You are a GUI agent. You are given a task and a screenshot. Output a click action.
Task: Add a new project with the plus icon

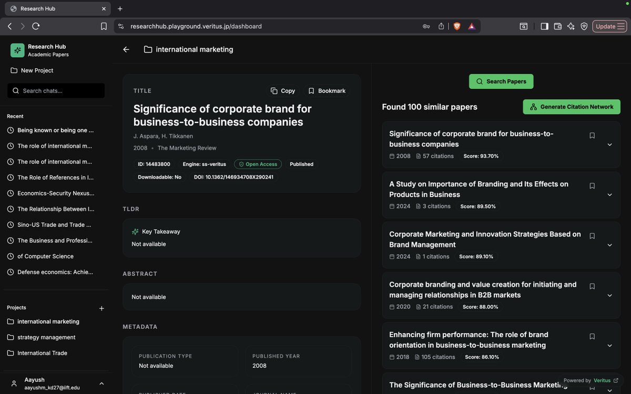pos(101,308)
